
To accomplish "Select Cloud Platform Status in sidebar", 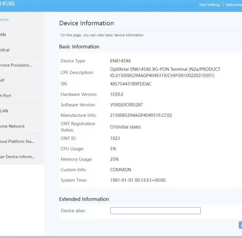I will (x=17, y=141).
